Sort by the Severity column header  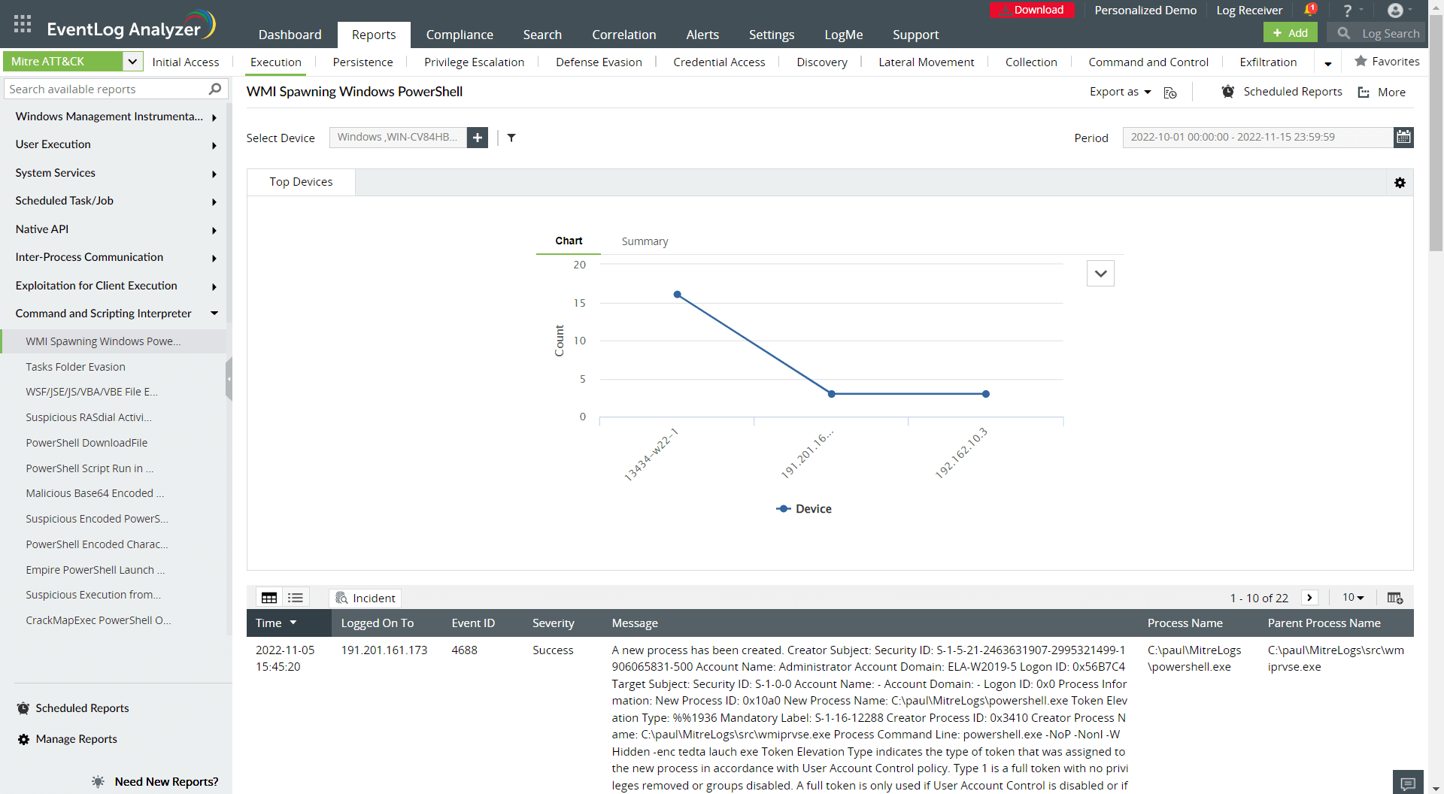point(553,623)
